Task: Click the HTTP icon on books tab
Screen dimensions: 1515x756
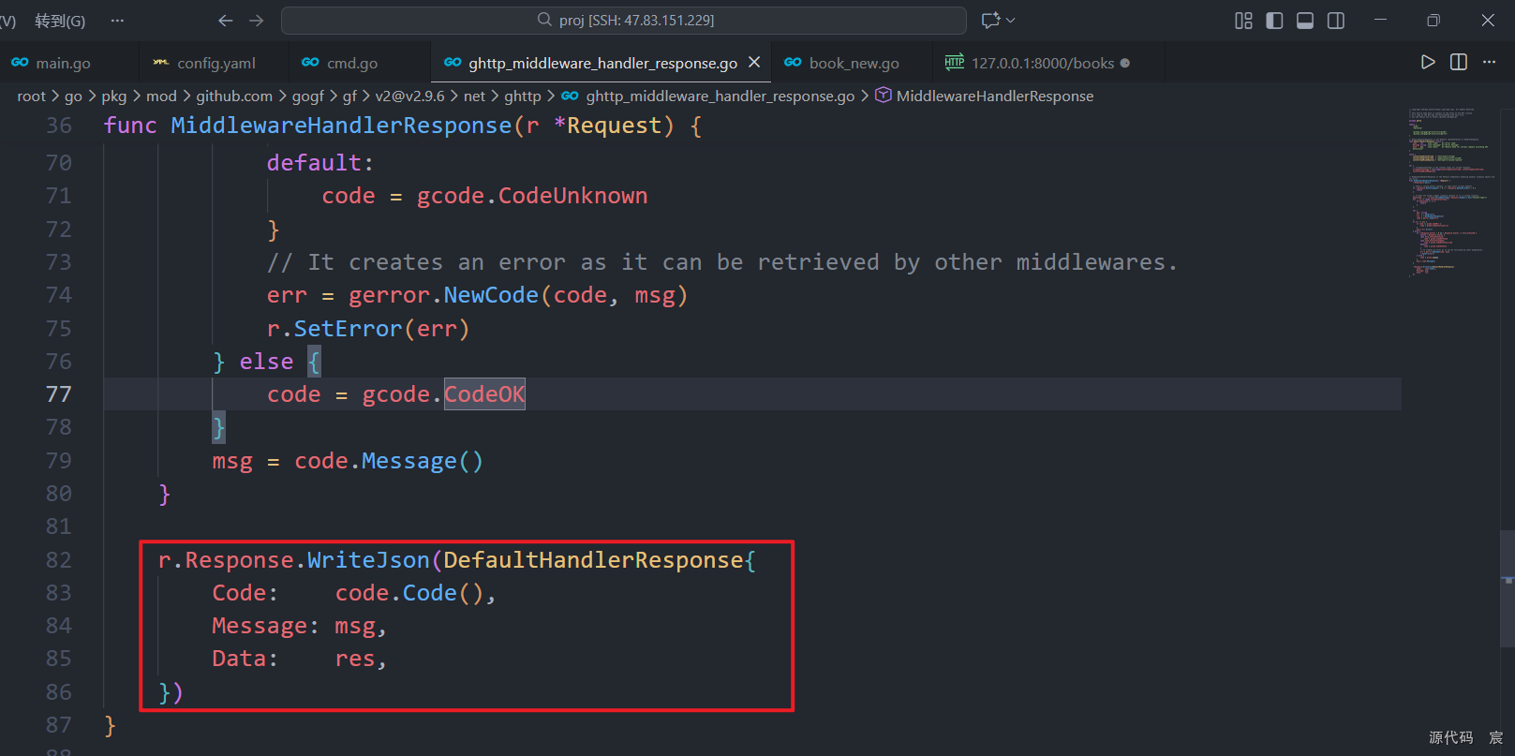Action: point(954,62)
